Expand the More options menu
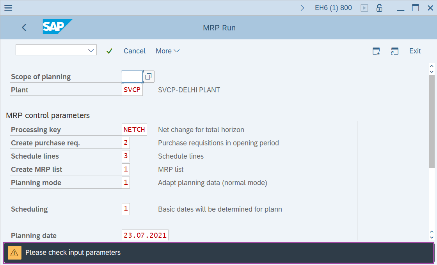Image resolution: width=437 pixels, height=265 pixels. [x=167, y=51]
